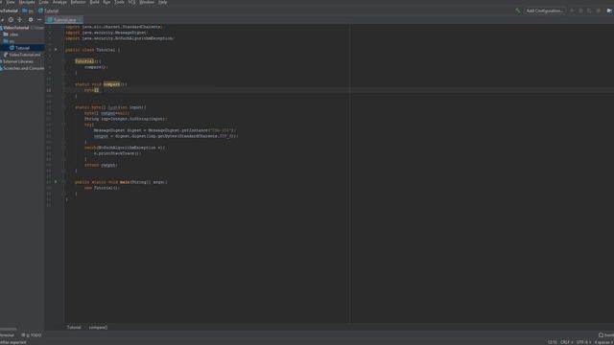Select Scratches and Consoles in project tree
Image resolution: width=614 pixels, height=345 pixels.
pyautogui.click(x=22, y=68)
